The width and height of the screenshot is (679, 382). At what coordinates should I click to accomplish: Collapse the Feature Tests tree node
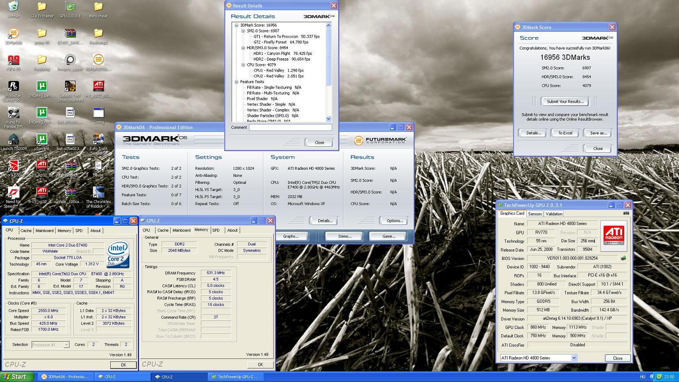237,82
